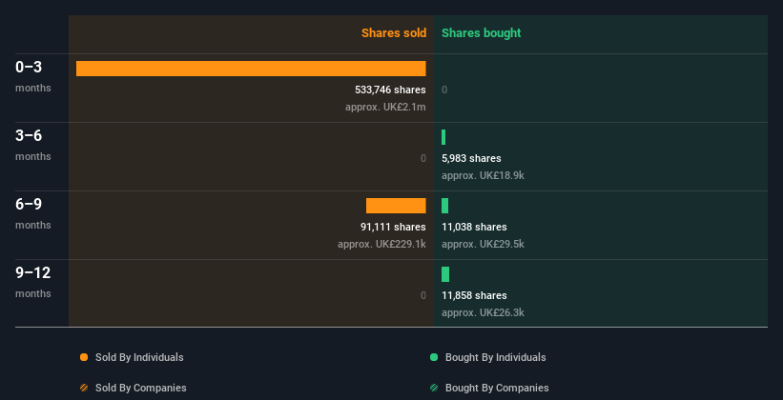
Task: Click the 0–3 months orange sold bar
Action: click(x=251, y=69)
